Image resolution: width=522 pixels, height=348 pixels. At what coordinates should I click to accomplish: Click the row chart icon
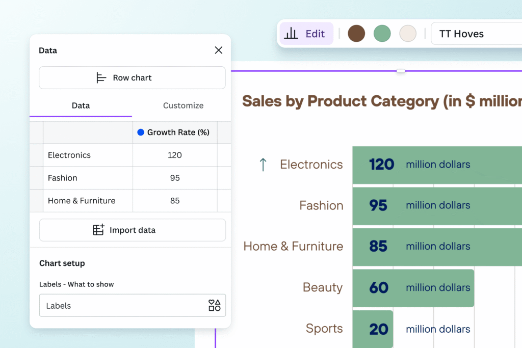(101, 78)
